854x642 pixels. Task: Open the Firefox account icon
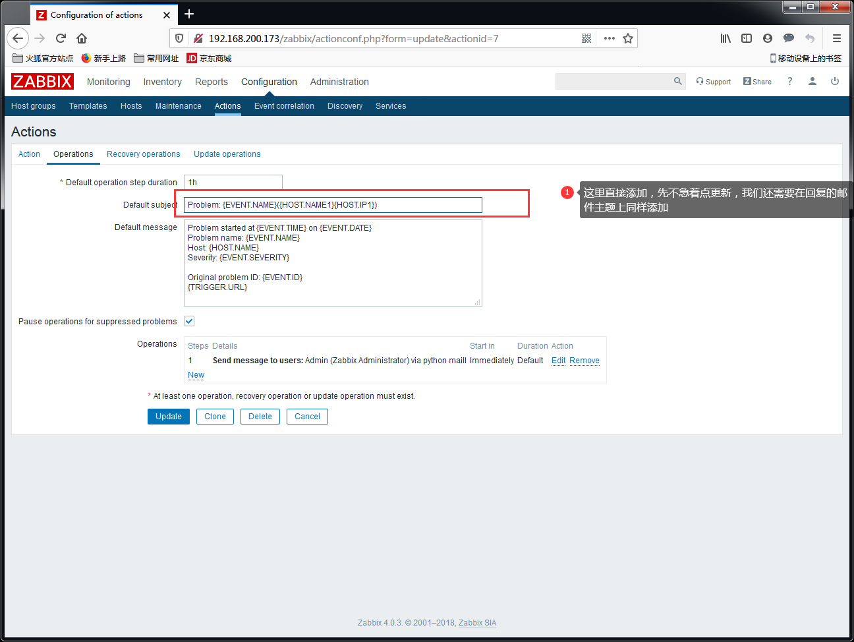click(768, 38)
